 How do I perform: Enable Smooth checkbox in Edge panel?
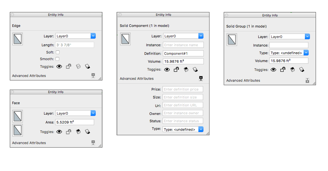point(57,59)
